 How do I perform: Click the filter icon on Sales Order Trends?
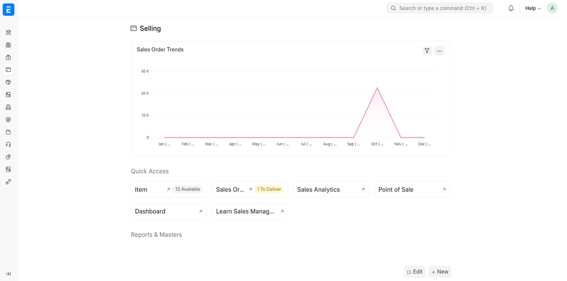click(427, 51)
